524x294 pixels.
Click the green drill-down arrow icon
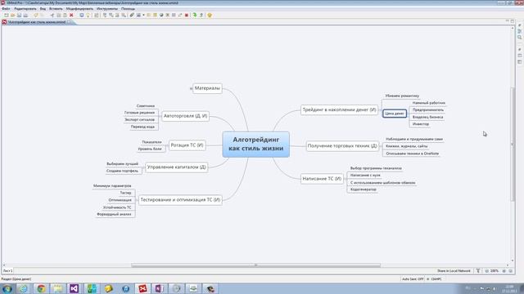tap(195, 15)
